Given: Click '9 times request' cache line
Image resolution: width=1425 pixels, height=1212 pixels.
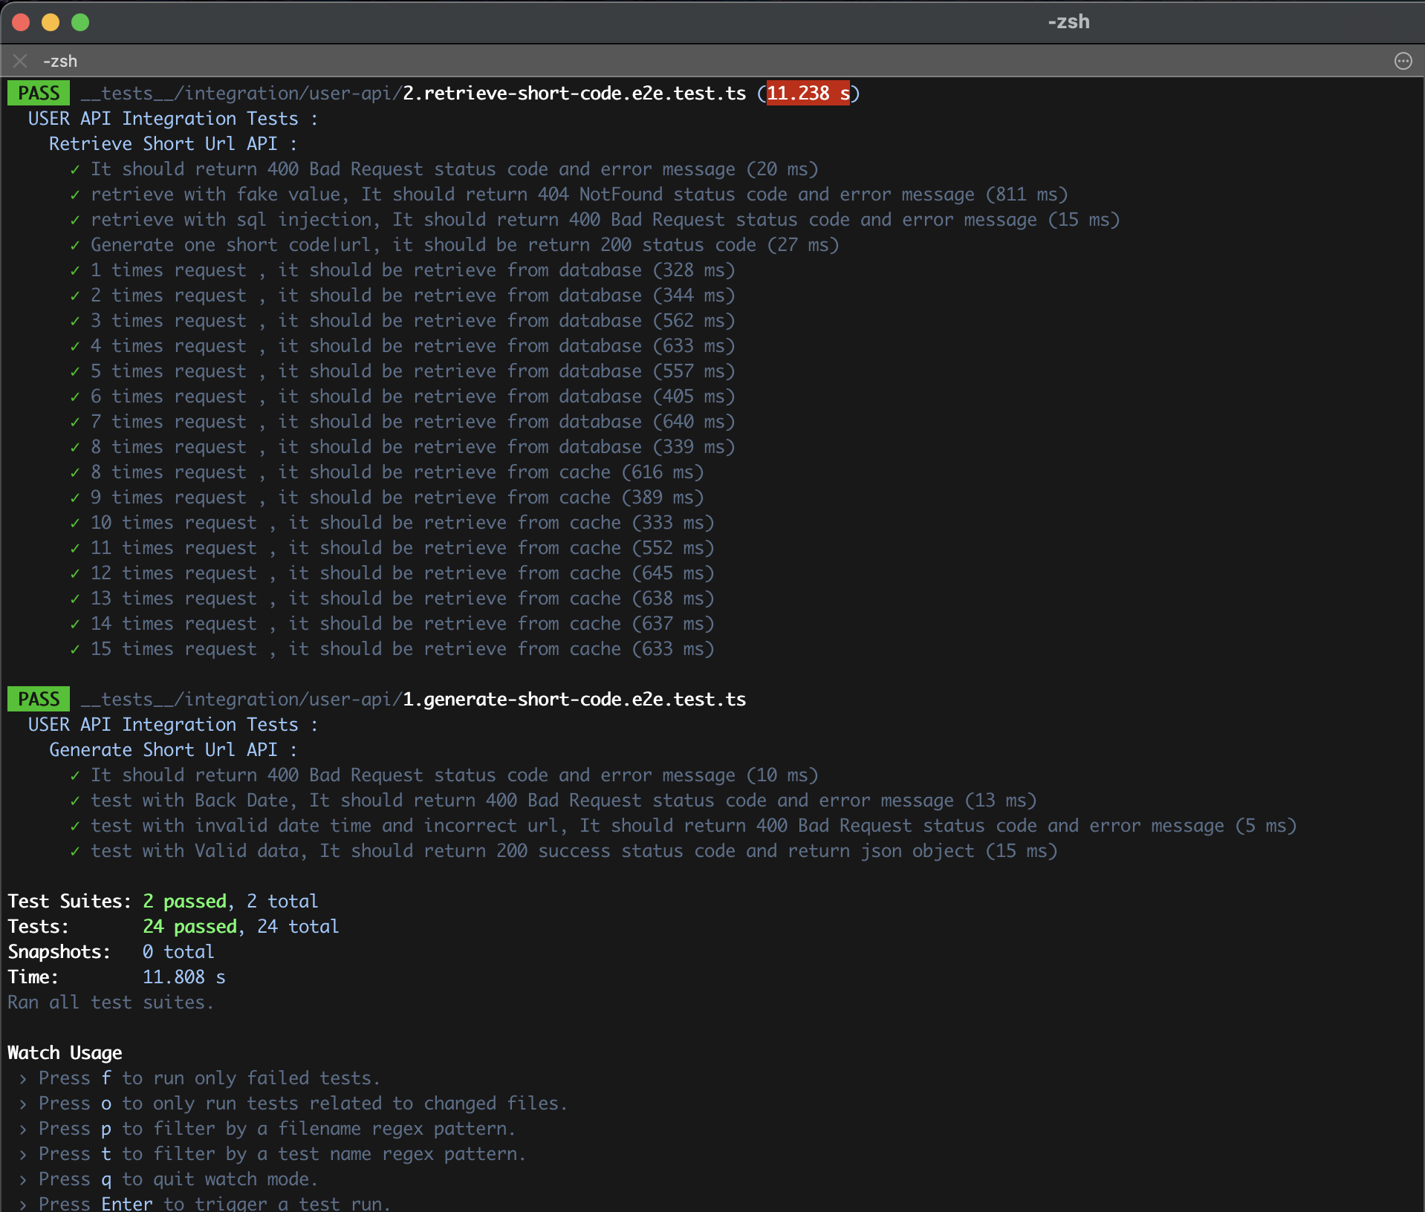Looking at the screenshot, I should (387, 497).
